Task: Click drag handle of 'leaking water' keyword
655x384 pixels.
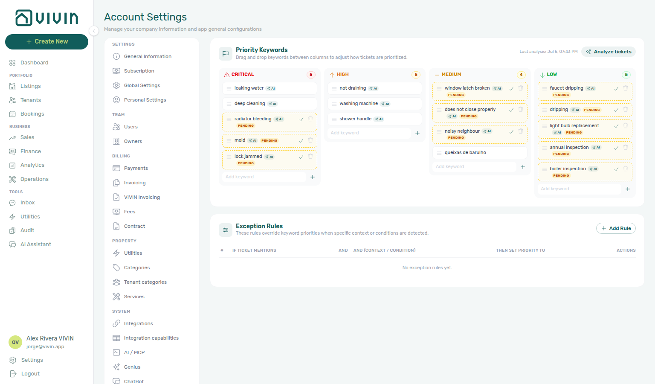Action: point(229,89)
